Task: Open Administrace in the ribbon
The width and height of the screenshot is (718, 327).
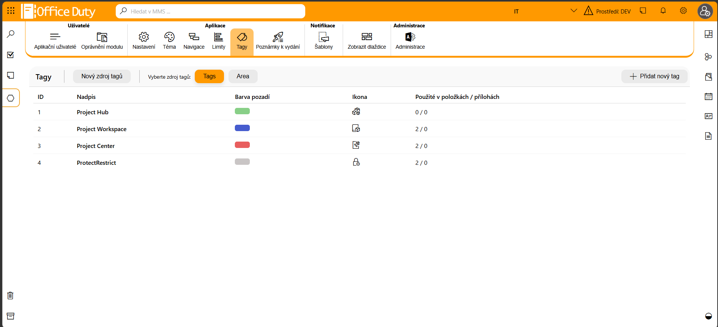Action: [410, 41]
